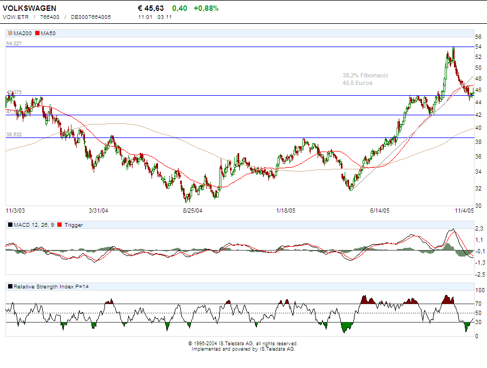Click the MA200 tan legend swatch
The height and width of the screenshot is (368, 487).
click(x=10, y=33)
